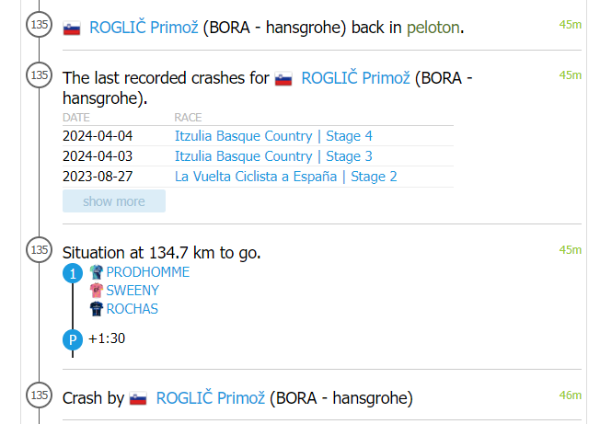Click Slovenian flag in 'Crash by' entry
The width and height of the screenshot is (600, 424).
(x=138, y=399)
